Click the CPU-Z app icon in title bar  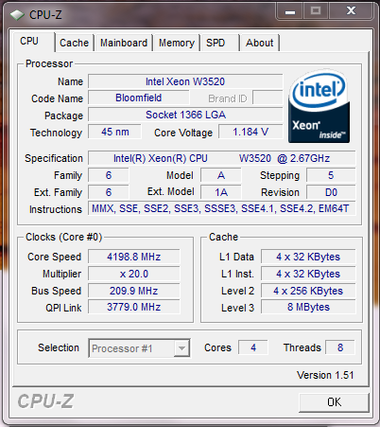point(17,15)
